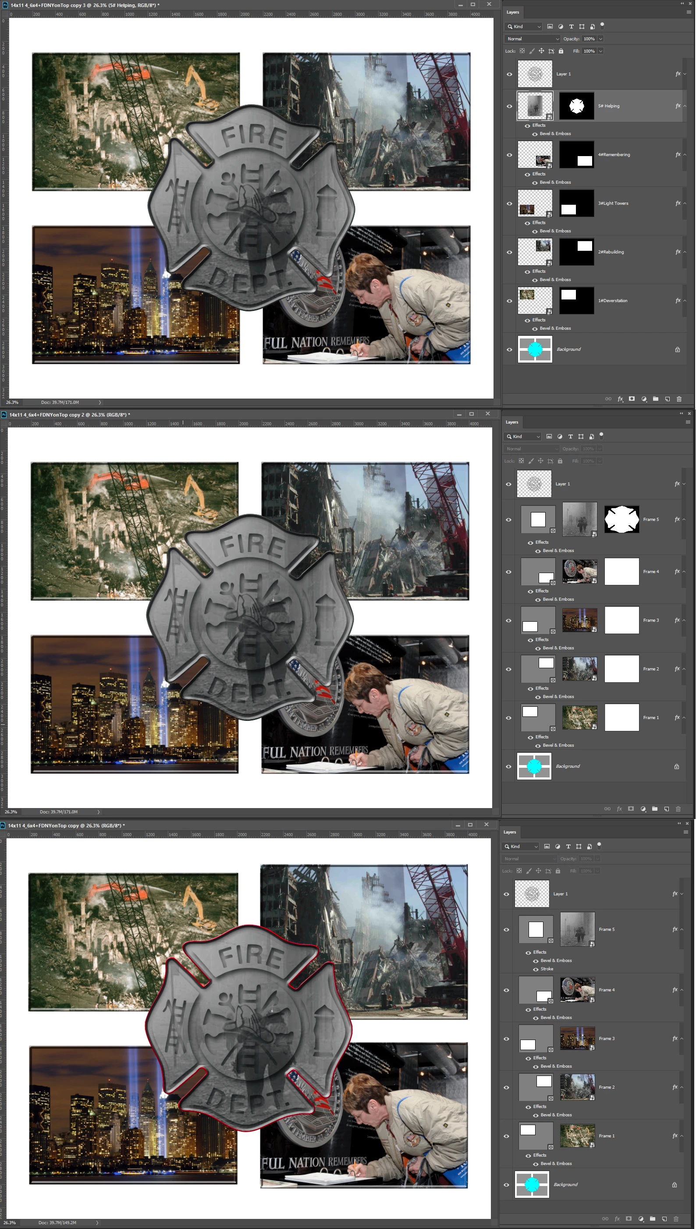Hide Bevel & Emboss effect on 2#Rebuilding

pos(535,280)
